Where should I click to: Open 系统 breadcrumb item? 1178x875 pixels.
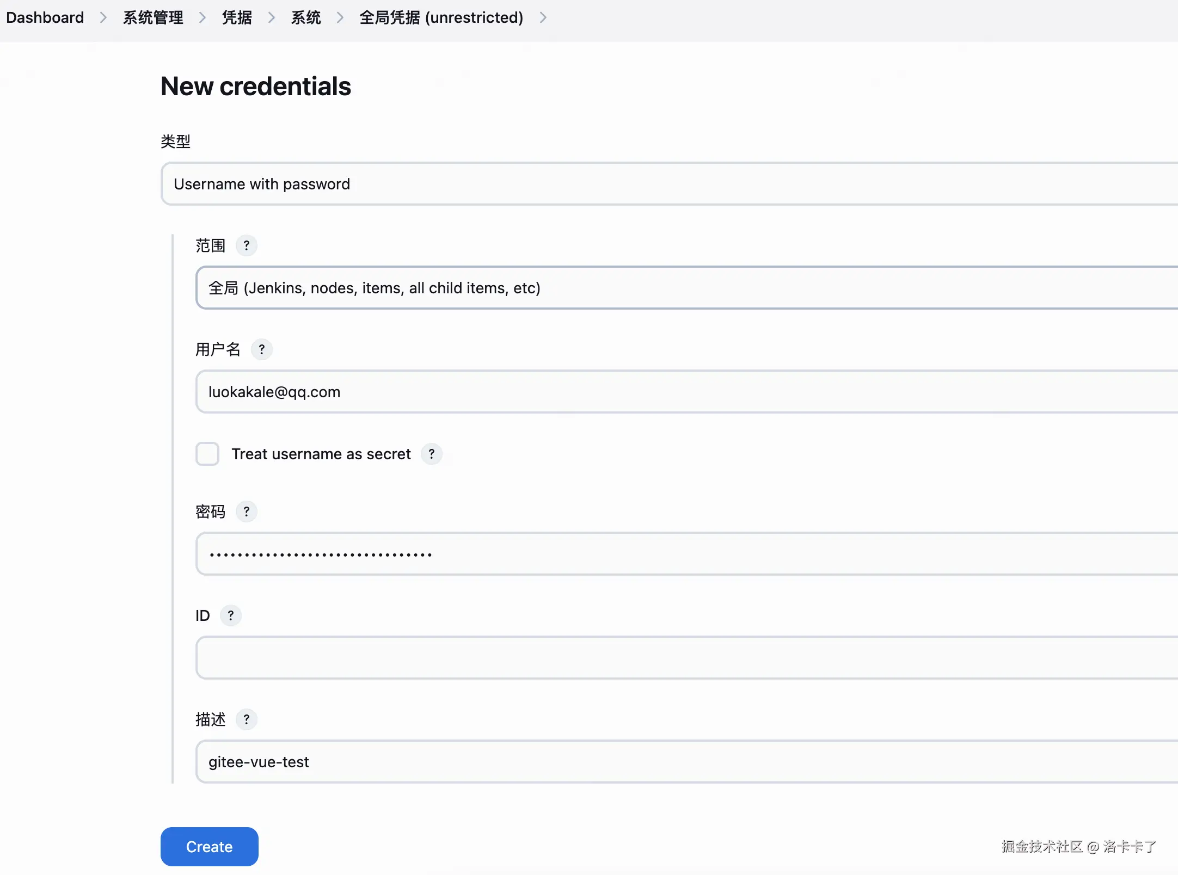point(306,18)
